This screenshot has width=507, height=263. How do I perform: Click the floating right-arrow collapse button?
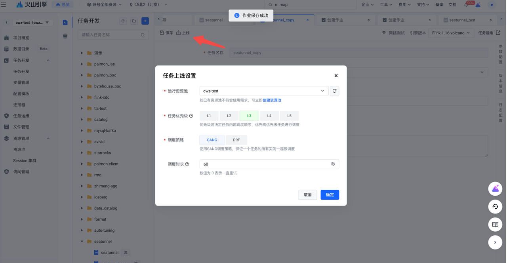tap(495, 242)
